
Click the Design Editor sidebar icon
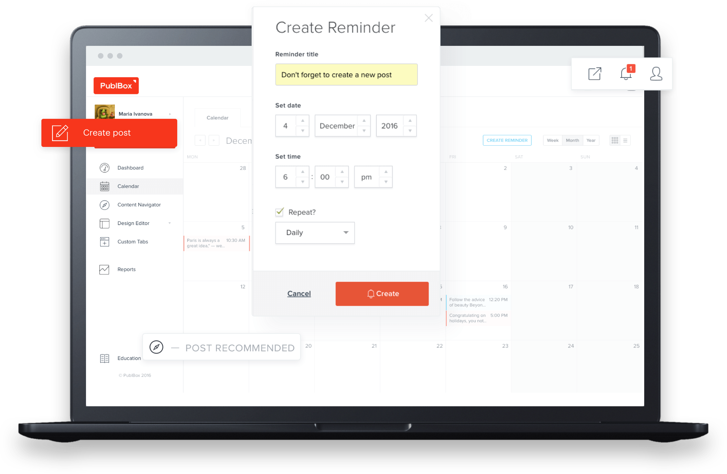point(104,223)
